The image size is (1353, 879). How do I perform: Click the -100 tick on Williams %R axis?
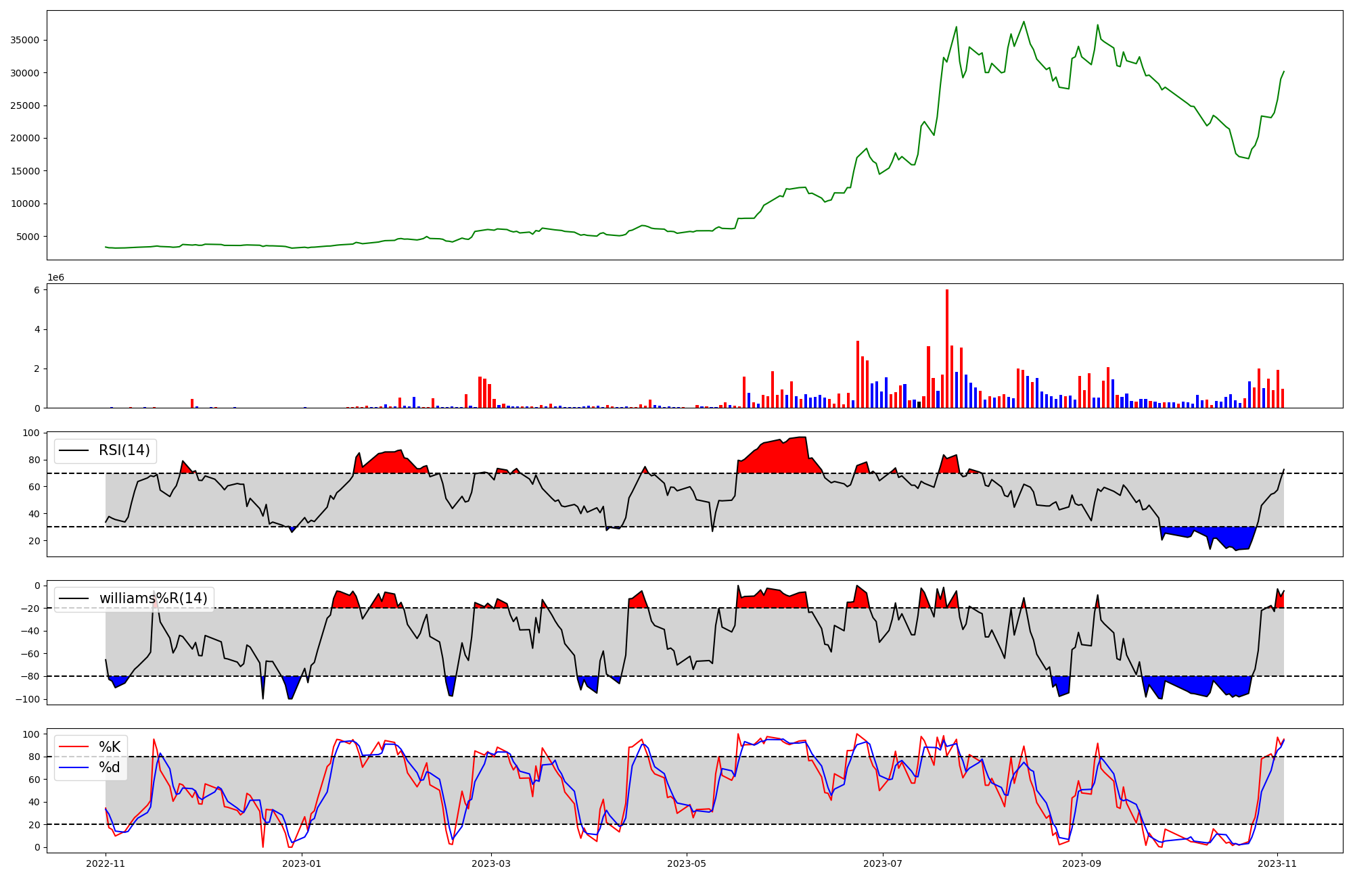point(27,699)
